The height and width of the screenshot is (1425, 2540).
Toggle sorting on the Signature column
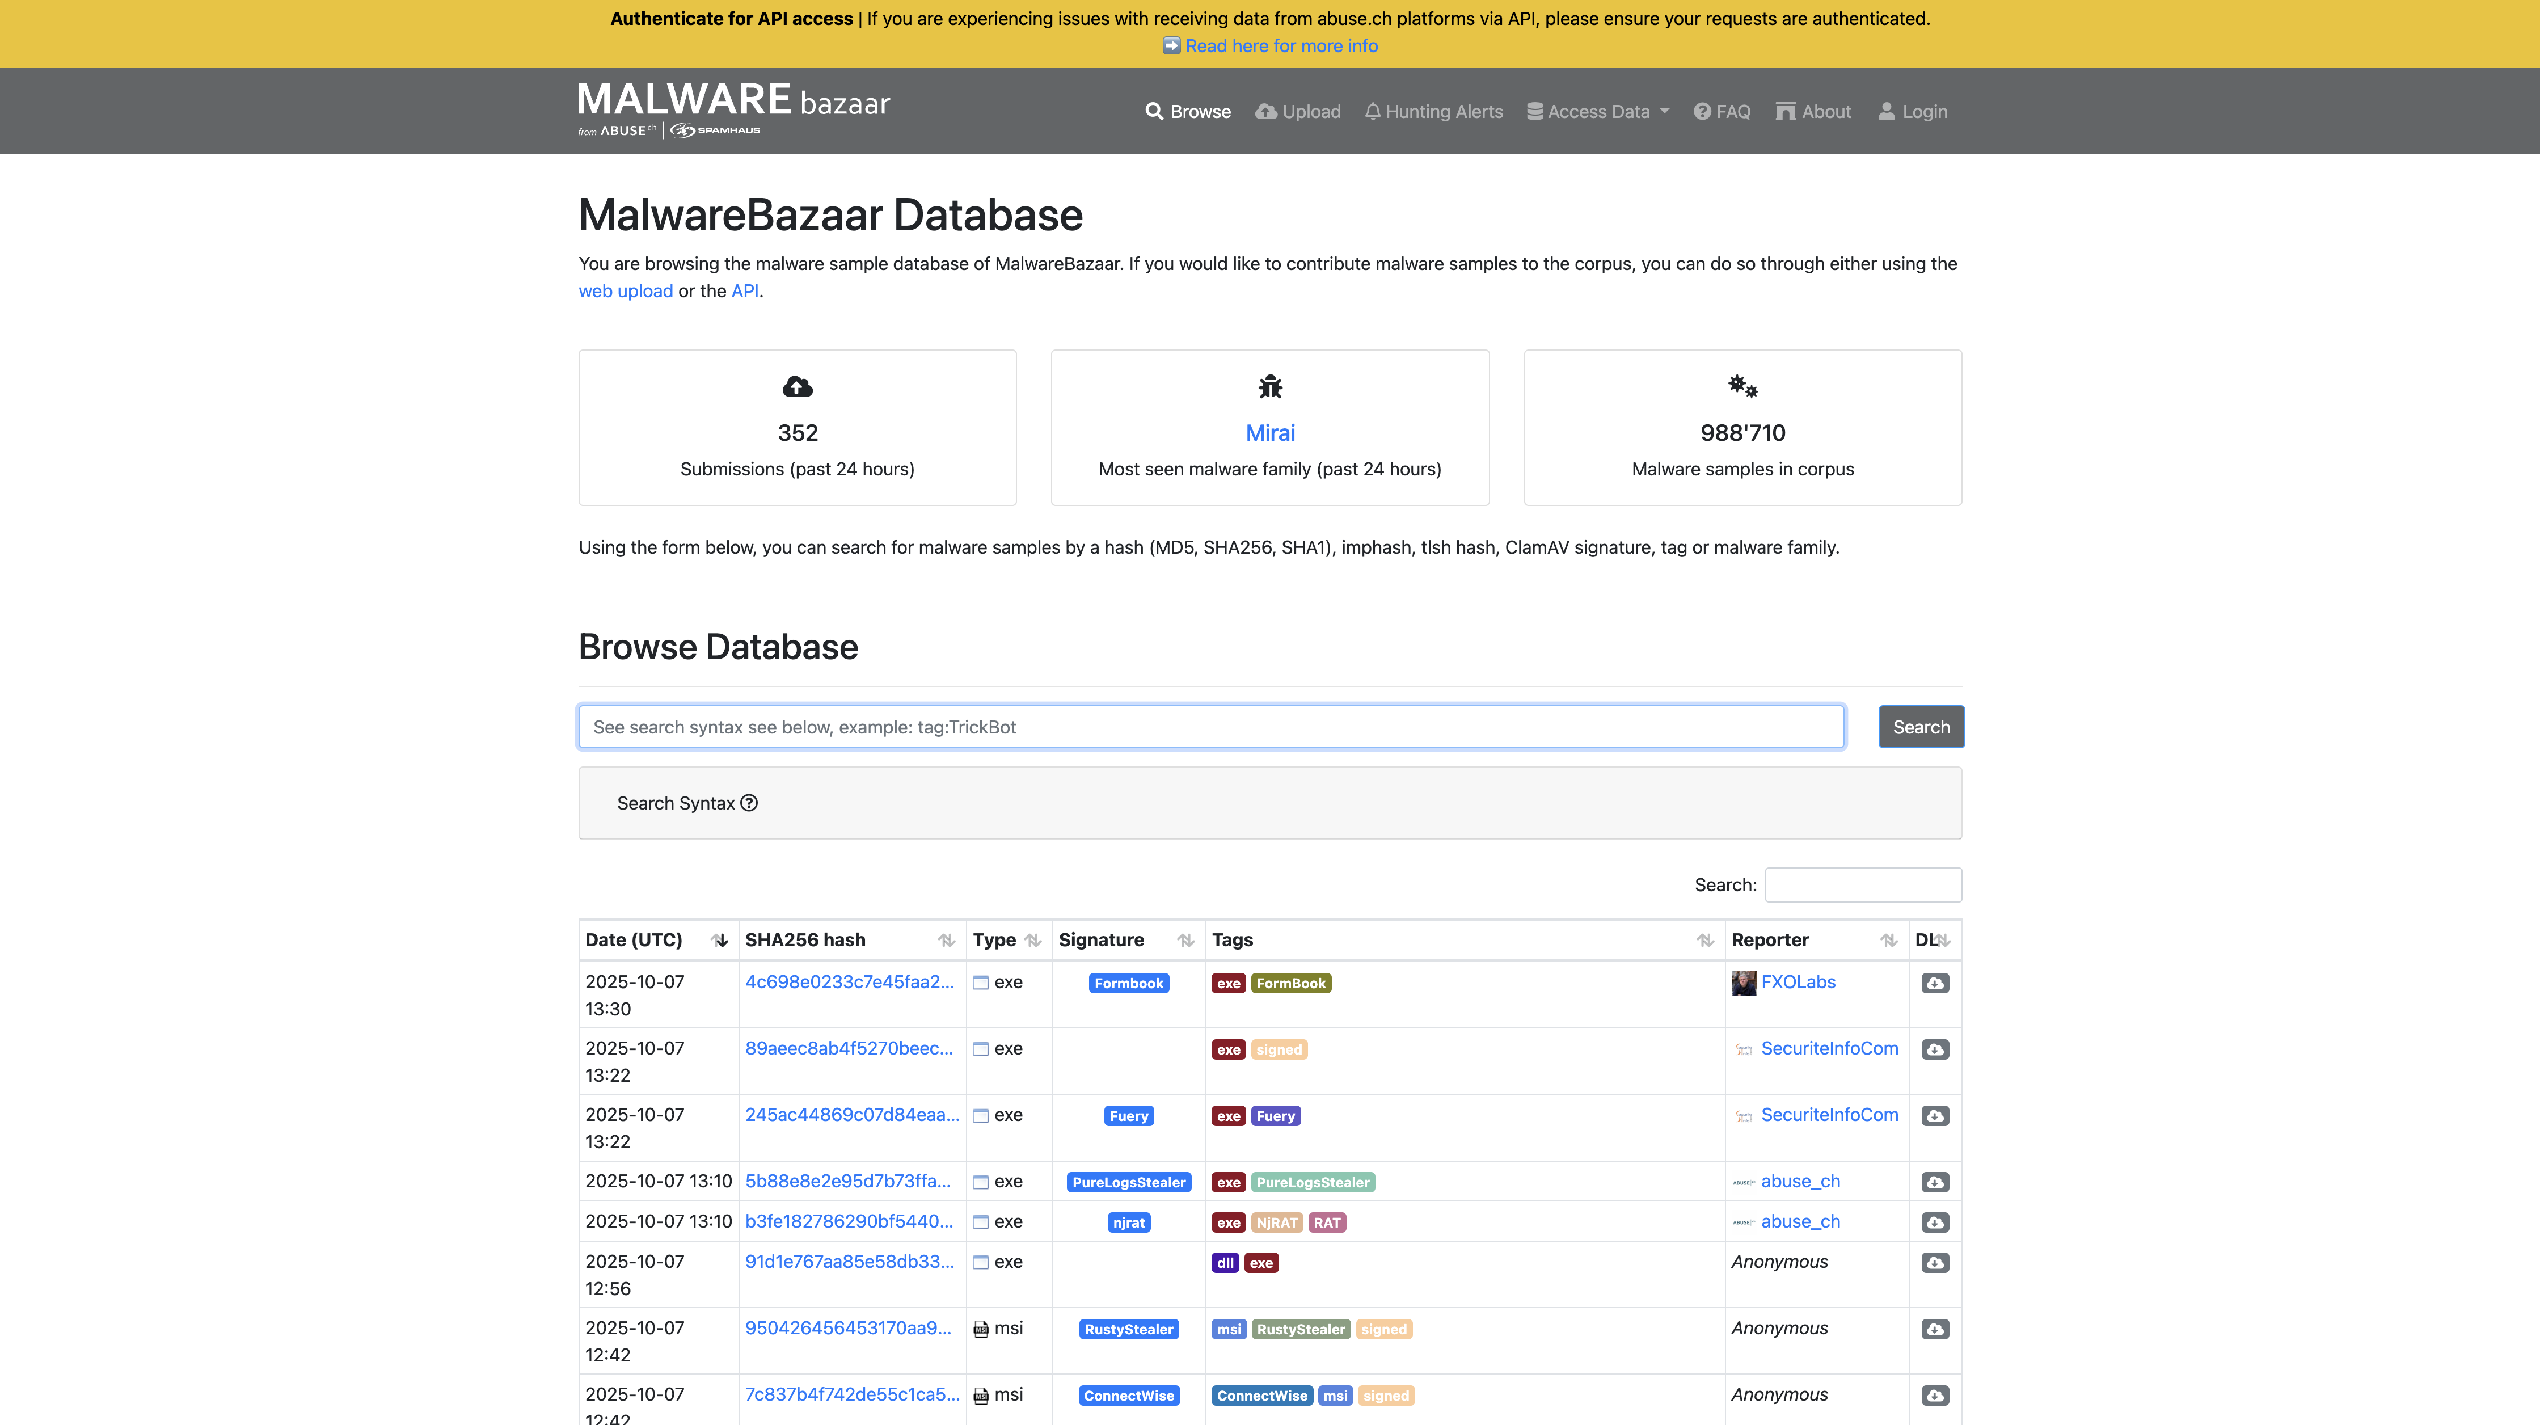[1185, 940]
